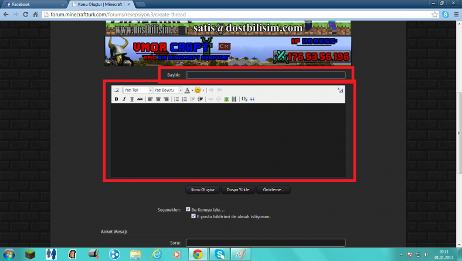Center-align the text
Viewport: 462px width, 261px height.
158,99
